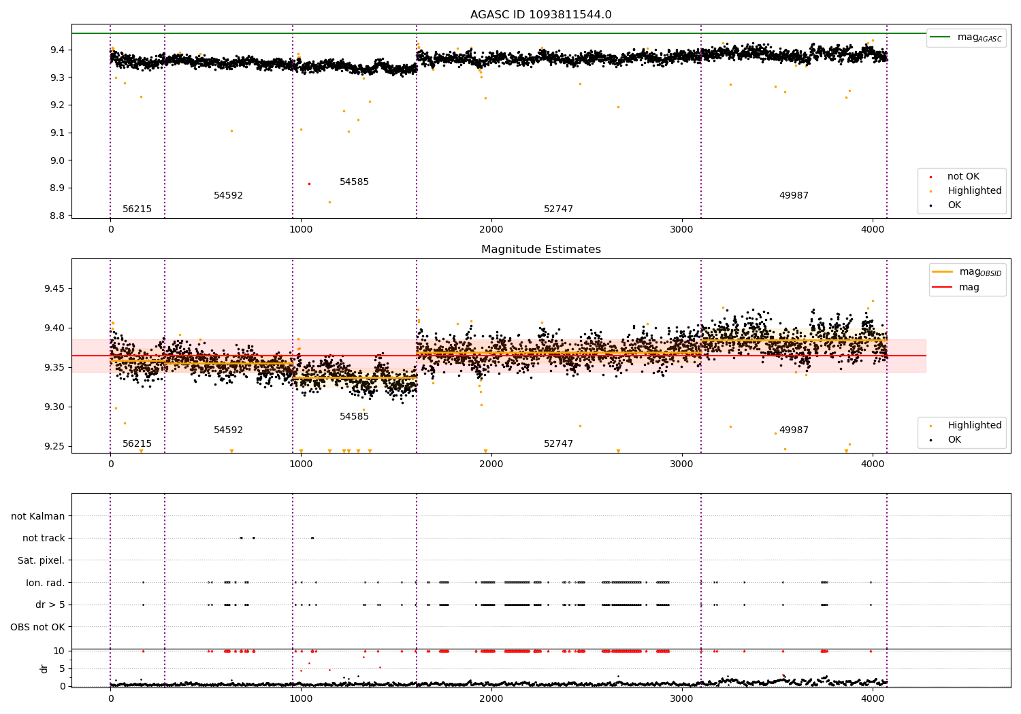Click dr axis tick '10' in bottom plot
The image size is (1021, 714).
tap(59, 651)
